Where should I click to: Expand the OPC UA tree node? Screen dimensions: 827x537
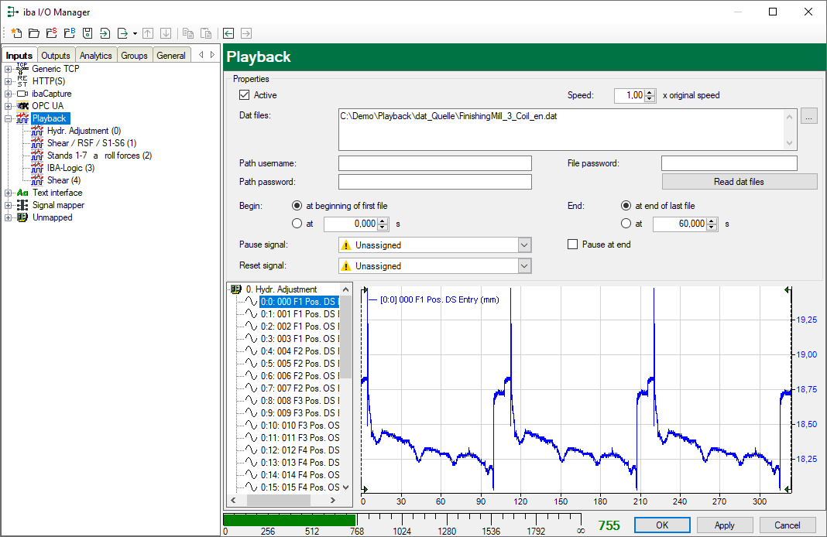click(9, 106)
